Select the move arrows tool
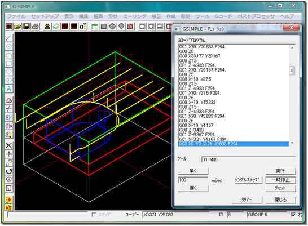The height and width of the screenshot is (226, 308). tap(8, 154)
